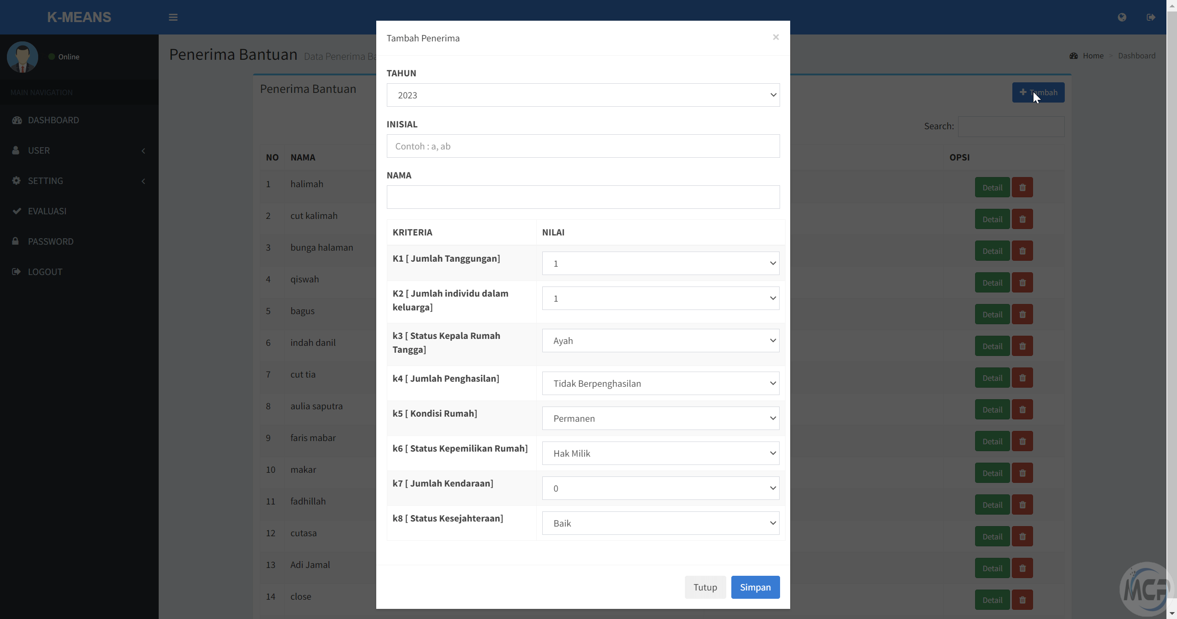Open K1 Jumlah Tanggungan dropdown
Image resolution: width=1177 pixels, height=619 pixels.
coord(660,264)
